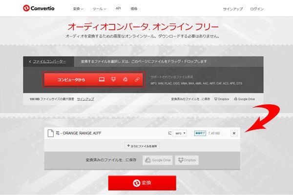Remove the ORANGE RANGE.AIFF file with X

point(233,133)
